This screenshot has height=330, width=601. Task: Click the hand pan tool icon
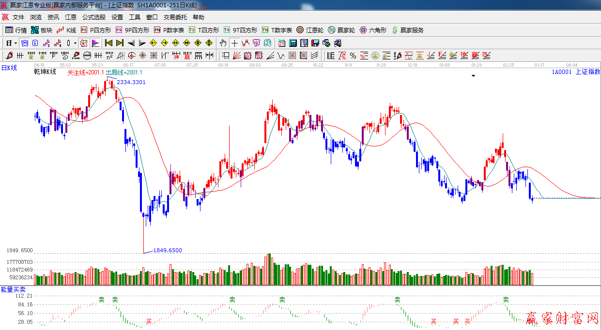click(x=223, y=43)
